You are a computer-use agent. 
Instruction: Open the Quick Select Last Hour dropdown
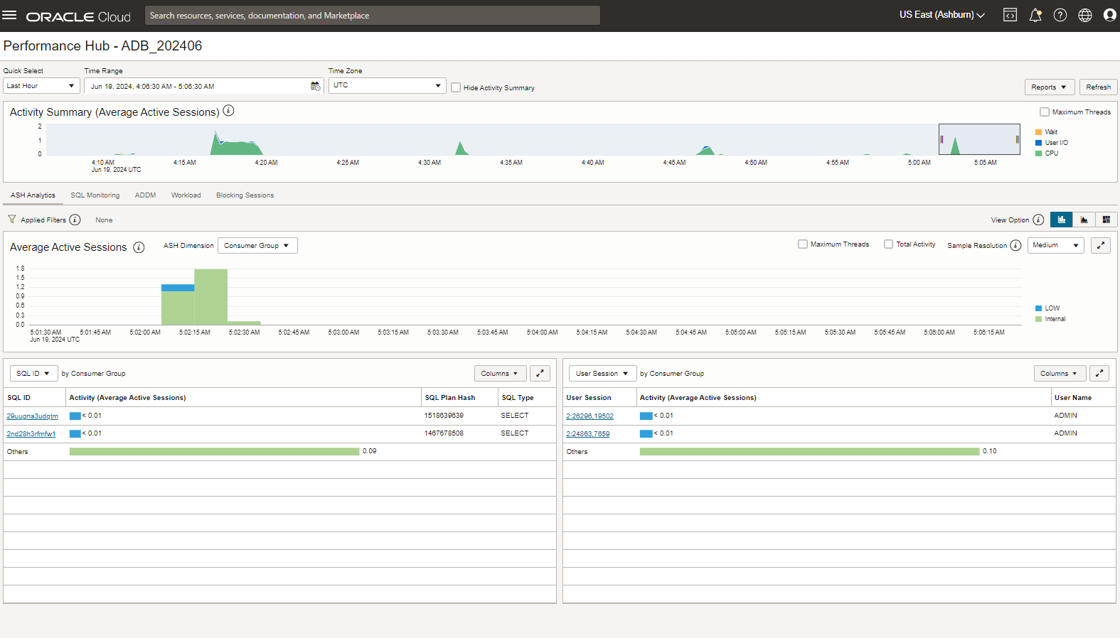tap(41, 85)
